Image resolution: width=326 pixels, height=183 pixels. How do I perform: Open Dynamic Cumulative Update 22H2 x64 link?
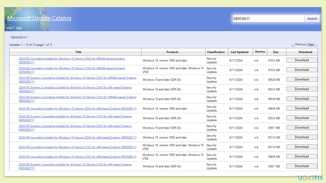[75, 89]
